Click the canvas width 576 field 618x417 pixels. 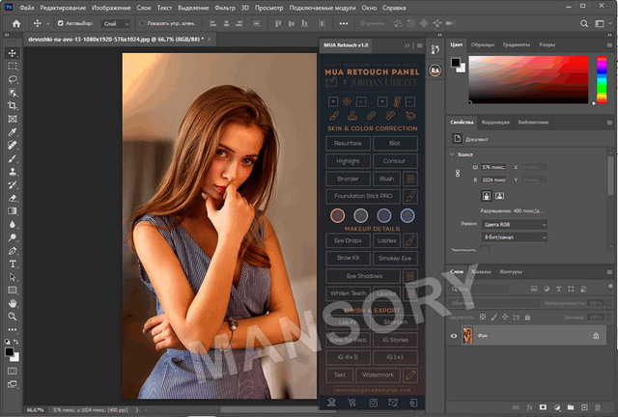click(x=494, y=167)
